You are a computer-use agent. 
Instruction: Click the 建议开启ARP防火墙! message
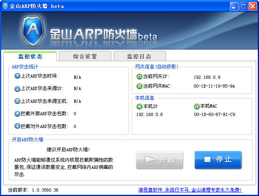pos(68,150)
